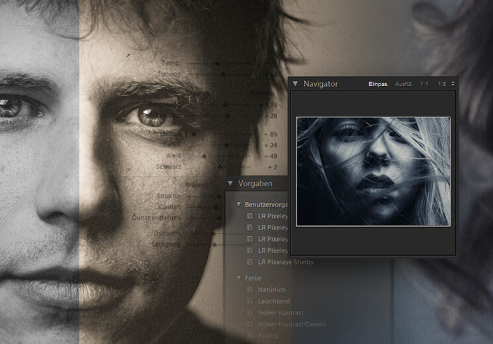Viewport: 493px width, 344px height.
Task: Click the Tiefen slider handle
Action: click(226, 145)
